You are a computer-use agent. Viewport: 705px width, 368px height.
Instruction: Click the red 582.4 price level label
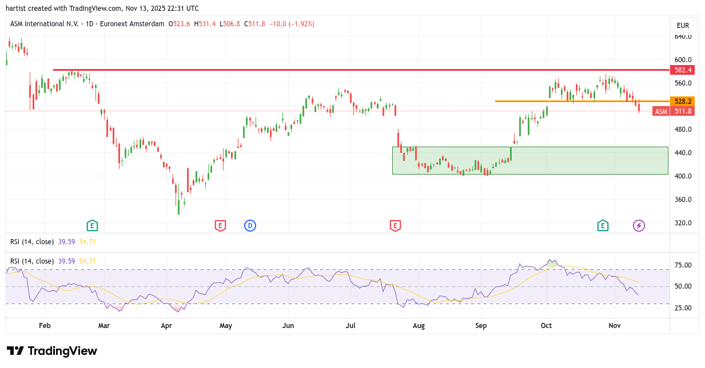coord(683,70)
